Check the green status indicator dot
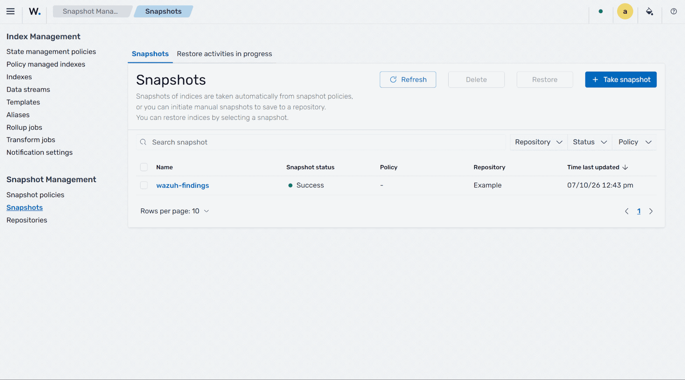 (600, 11)
